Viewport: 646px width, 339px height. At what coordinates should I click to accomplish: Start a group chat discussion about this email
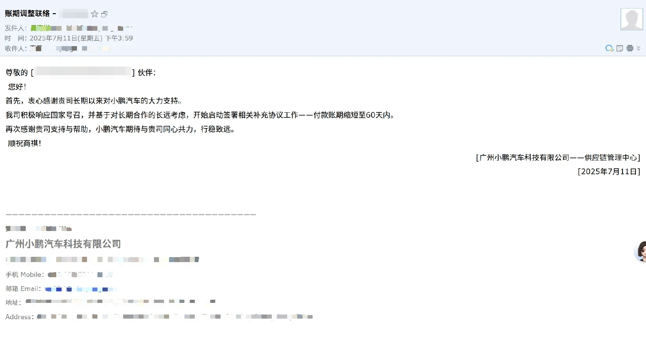tap(609, 48)
